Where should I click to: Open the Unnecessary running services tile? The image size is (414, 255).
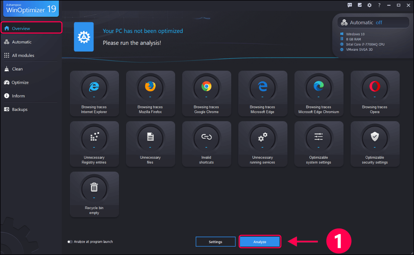coord(263,144)
